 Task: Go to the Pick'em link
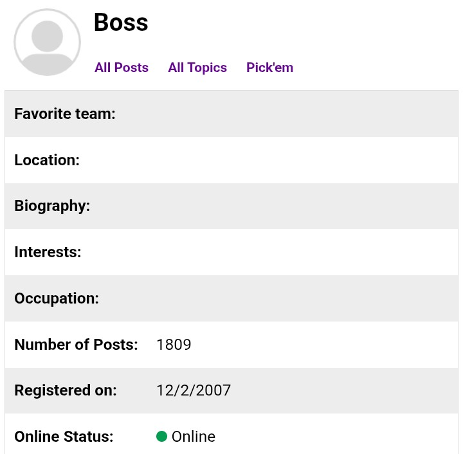269,68
